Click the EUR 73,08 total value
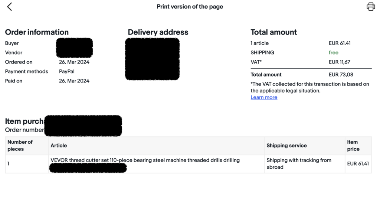The image size is (380, 211). click(341, 74)
